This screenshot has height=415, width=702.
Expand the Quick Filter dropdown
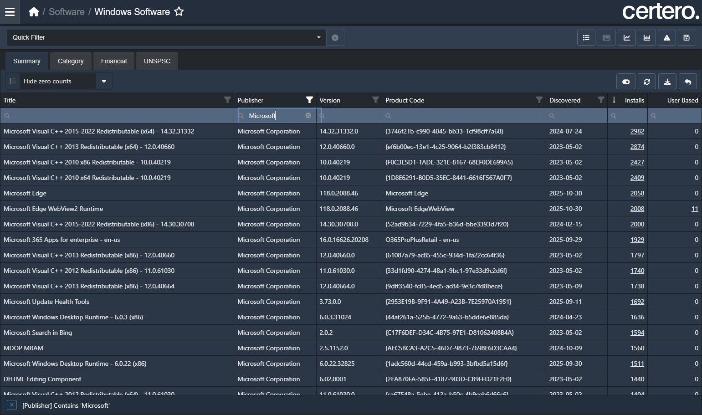tap(318, 37)
